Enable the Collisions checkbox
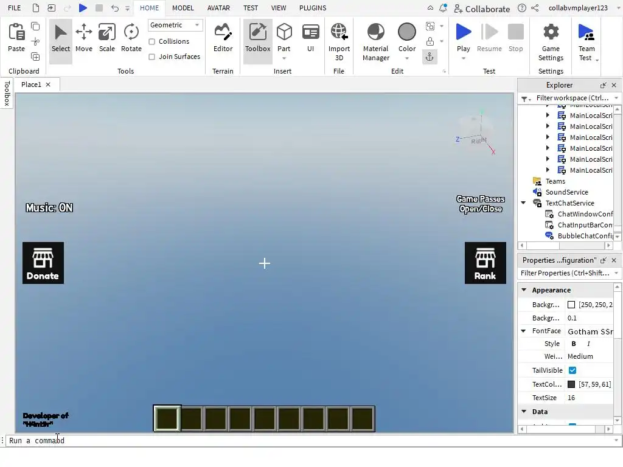The image size is (623, 467). coord(151,42)
